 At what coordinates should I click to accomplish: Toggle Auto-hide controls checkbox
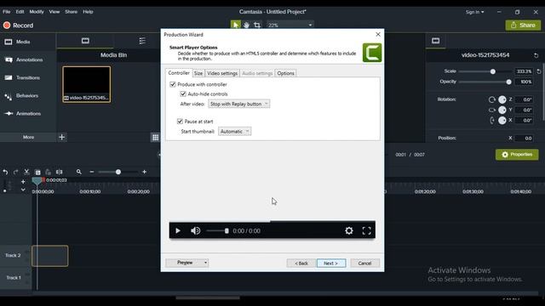[x=183, y=93]
